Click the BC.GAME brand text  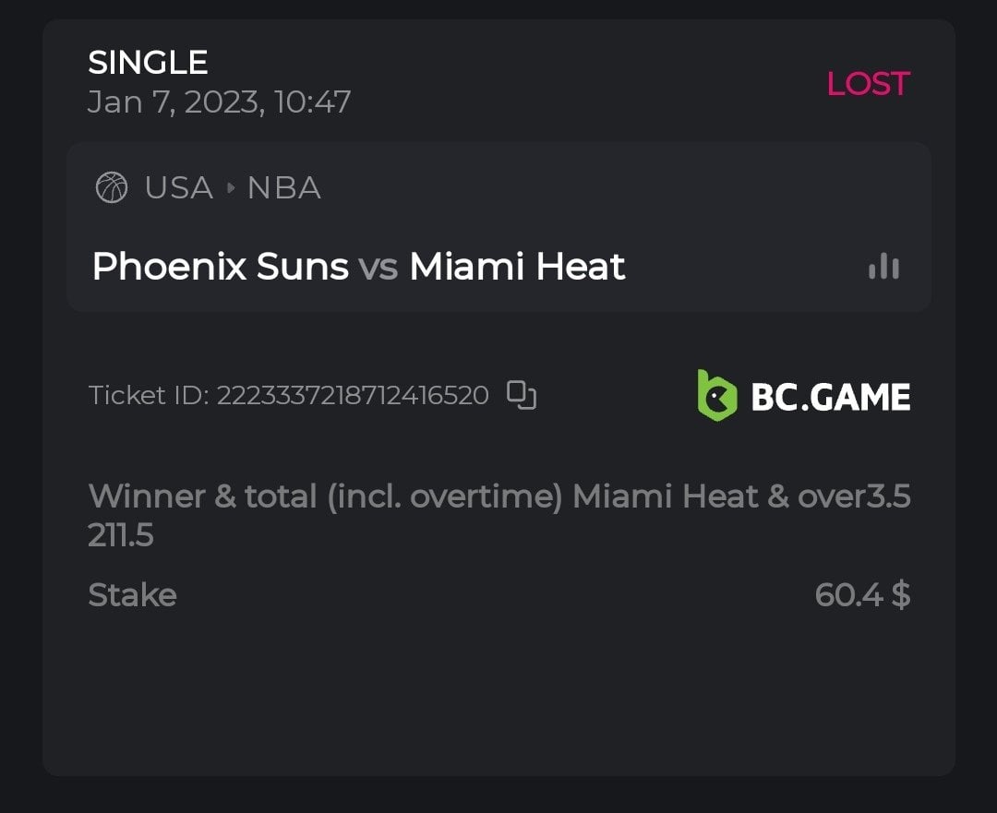(x=830, y=397)
